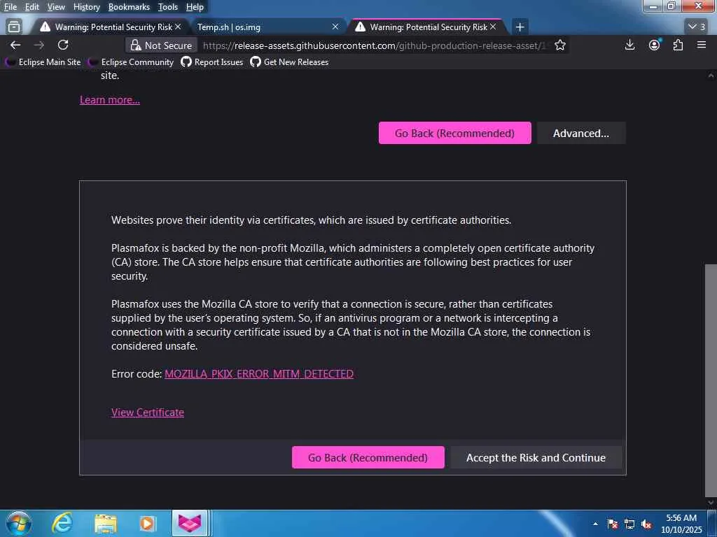Open Windows Explorer folder on taskbar
Image resolution: width=717 pixels, height=537 pixels.
coord(106,523)
